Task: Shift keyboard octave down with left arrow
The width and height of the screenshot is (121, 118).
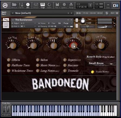Action: (3, 115)
